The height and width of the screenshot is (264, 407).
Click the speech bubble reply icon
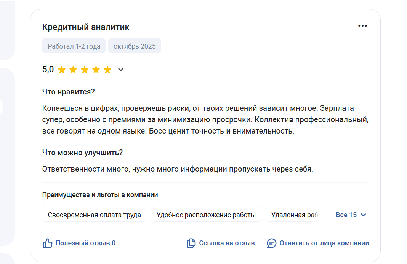pyautogui.click(x=272, y=243)
